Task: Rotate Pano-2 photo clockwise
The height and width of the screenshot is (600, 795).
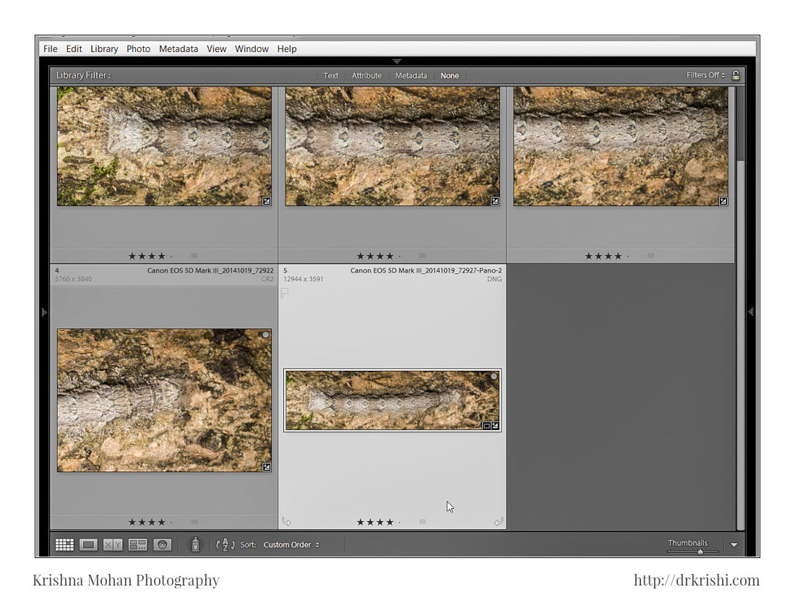Action: coord(498,521)
